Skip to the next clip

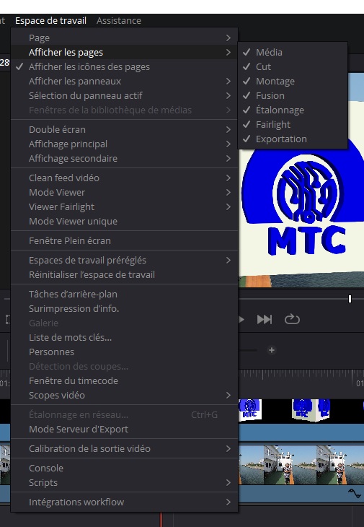(x=265, y=319)
